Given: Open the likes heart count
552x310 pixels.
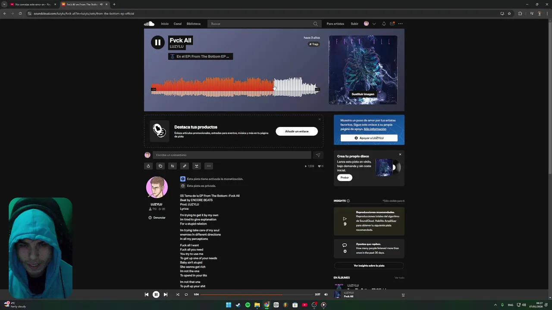Looking at the screenshot, I should 321,166.
